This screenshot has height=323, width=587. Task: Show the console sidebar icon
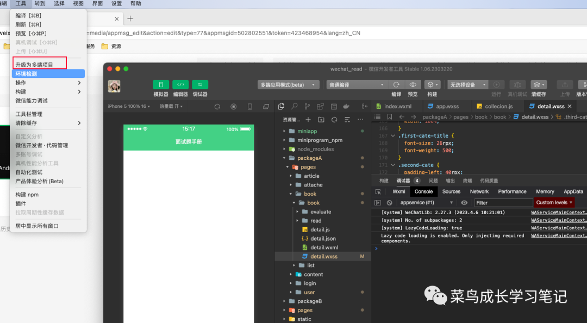coord(378,203)
